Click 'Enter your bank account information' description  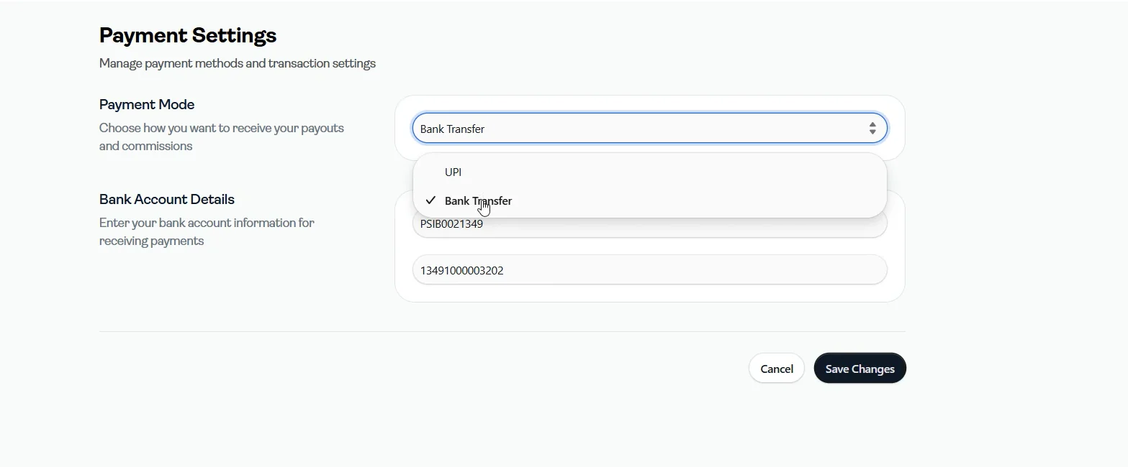(x=207, y=231)
